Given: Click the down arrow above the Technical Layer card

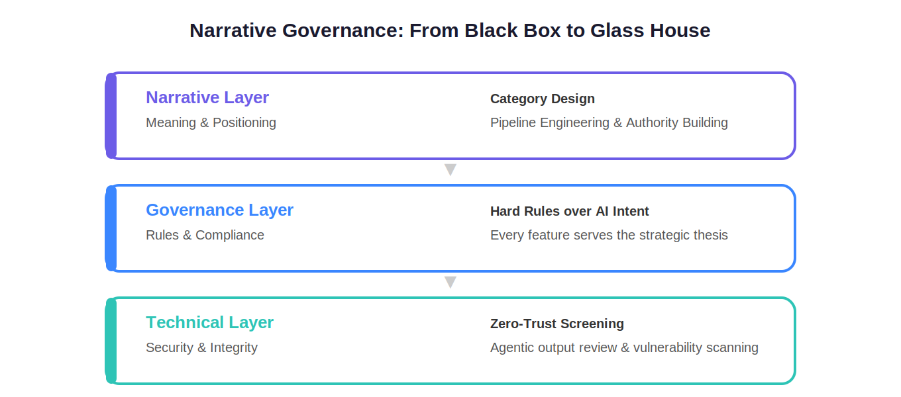Looking at the screenshot, I should click(x=450, y=282).
